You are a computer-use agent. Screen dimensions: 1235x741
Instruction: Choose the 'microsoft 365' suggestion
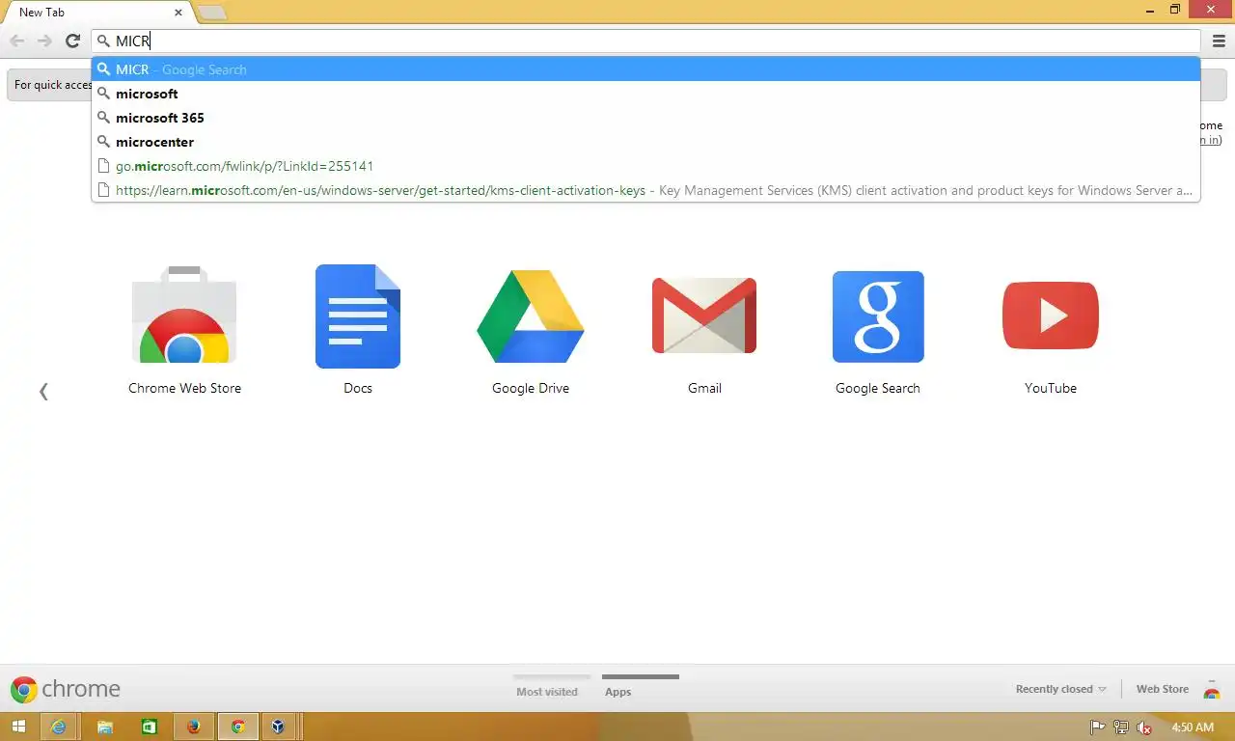(645, 118)
